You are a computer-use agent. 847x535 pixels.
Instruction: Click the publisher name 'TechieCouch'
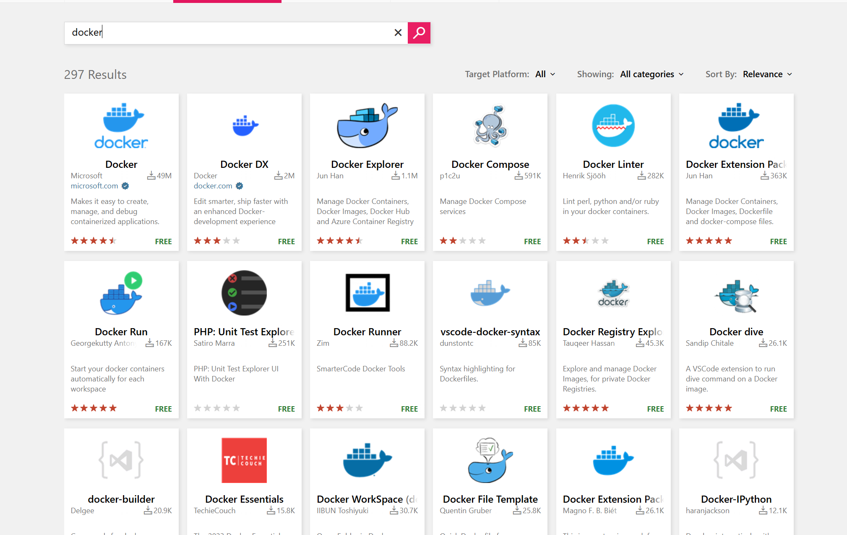click(x=214, y=511)
